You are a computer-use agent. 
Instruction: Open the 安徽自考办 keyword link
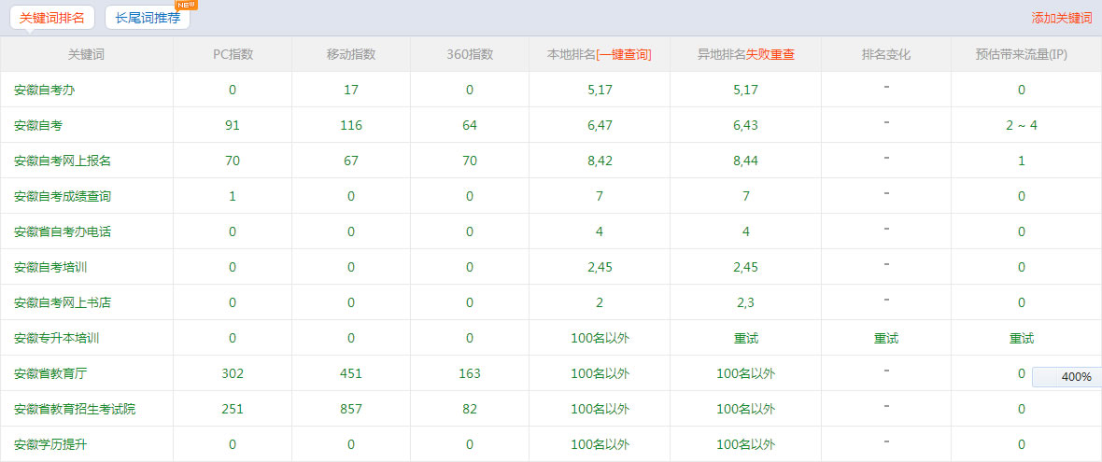pyautogui.click(x=45, y=90)
